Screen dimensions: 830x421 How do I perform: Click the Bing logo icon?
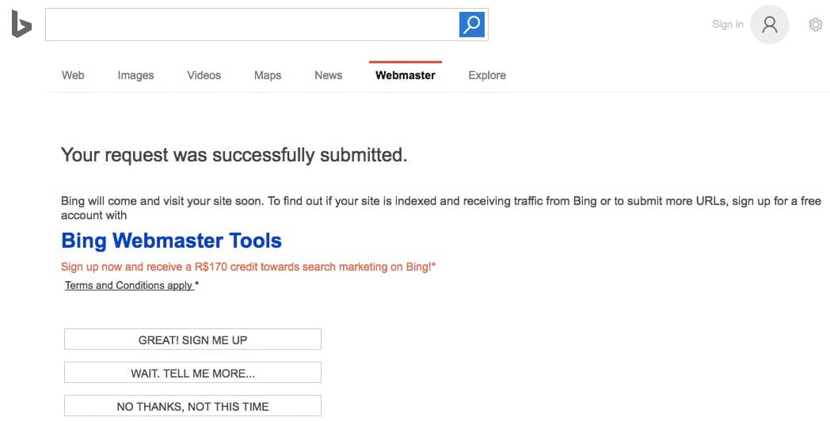click(x=21, y=24)
